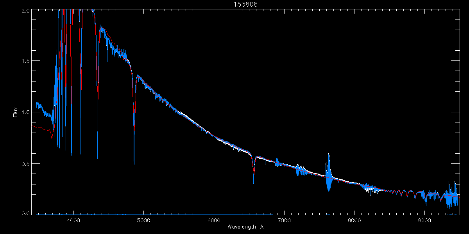Screen dimensions: 469x234
Task: Click the 9000 x-axis tick label
Action: (x=425, y=220)
